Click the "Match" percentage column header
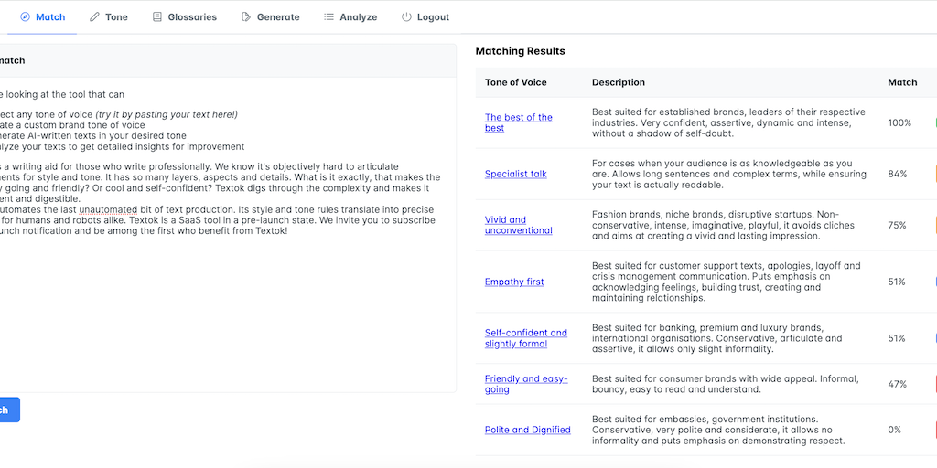The height and width of the screenshot is (468, 937). click(902, 82)
